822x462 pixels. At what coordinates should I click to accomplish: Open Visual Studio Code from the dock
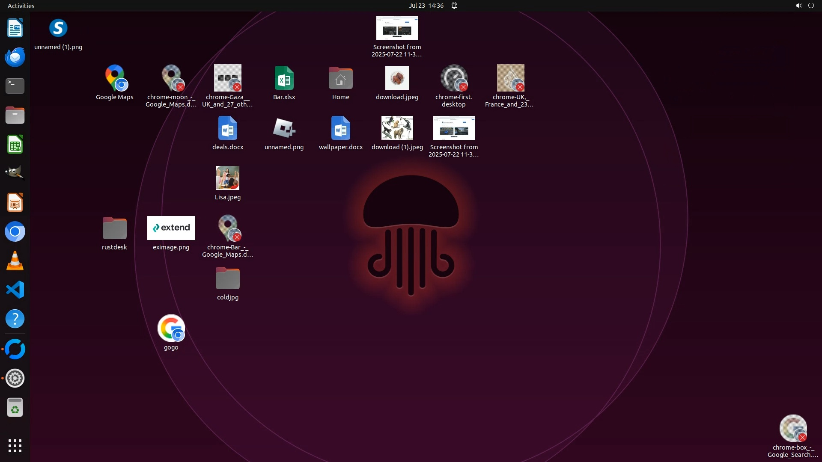[x=15, y=290]
